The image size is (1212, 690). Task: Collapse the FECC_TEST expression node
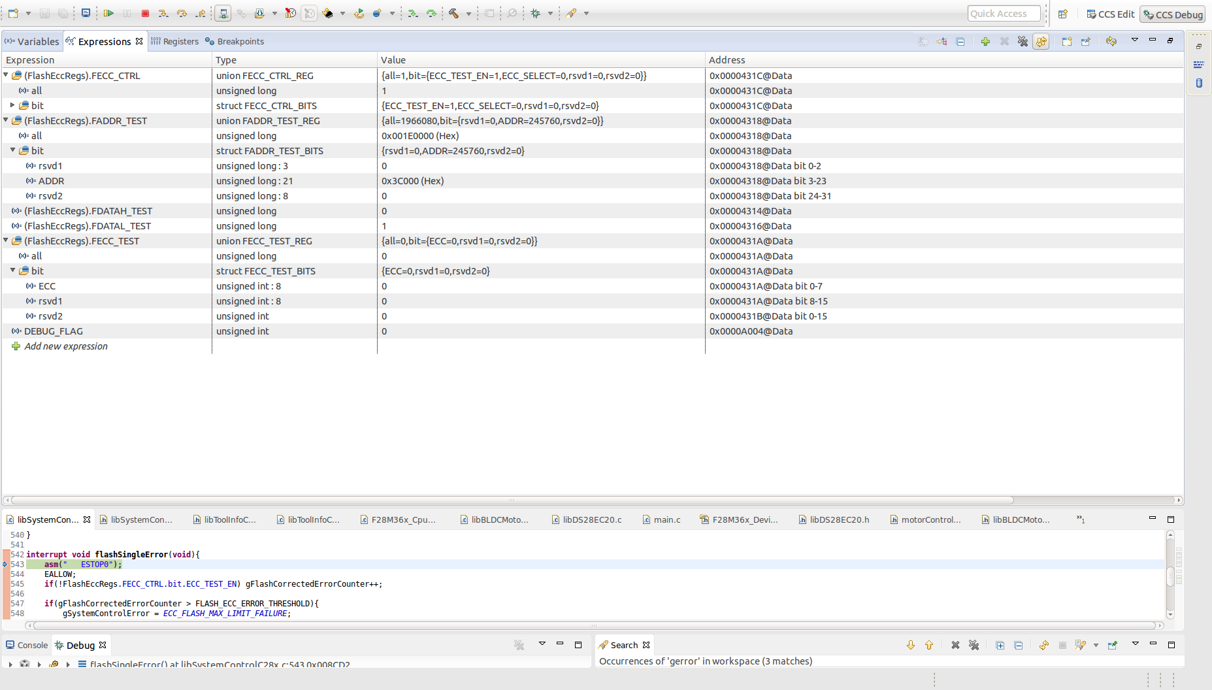click(x=6, y=240)
